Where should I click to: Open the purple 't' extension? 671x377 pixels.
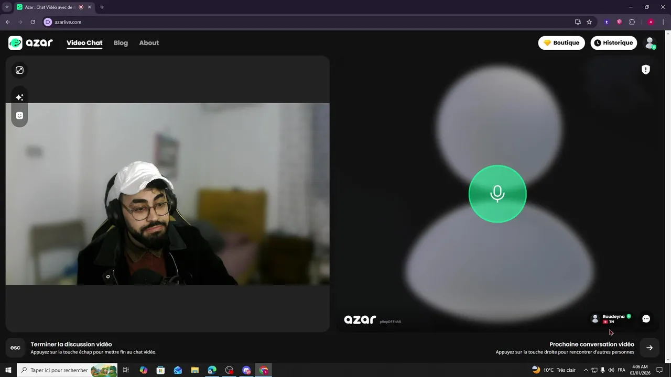(x=607, y=22)
